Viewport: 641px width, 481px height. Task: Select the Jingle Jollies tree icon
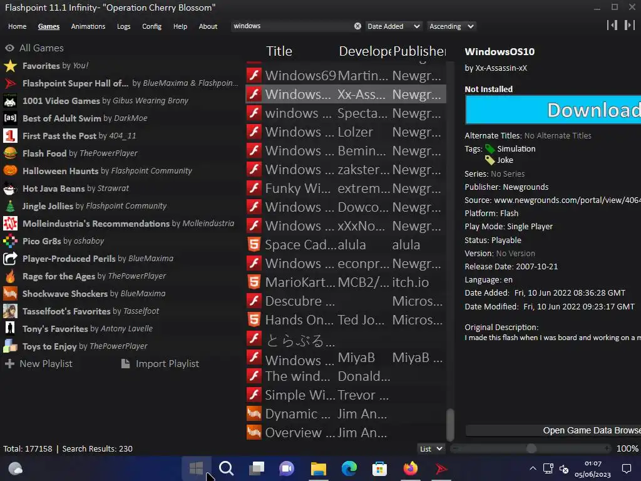10,206
